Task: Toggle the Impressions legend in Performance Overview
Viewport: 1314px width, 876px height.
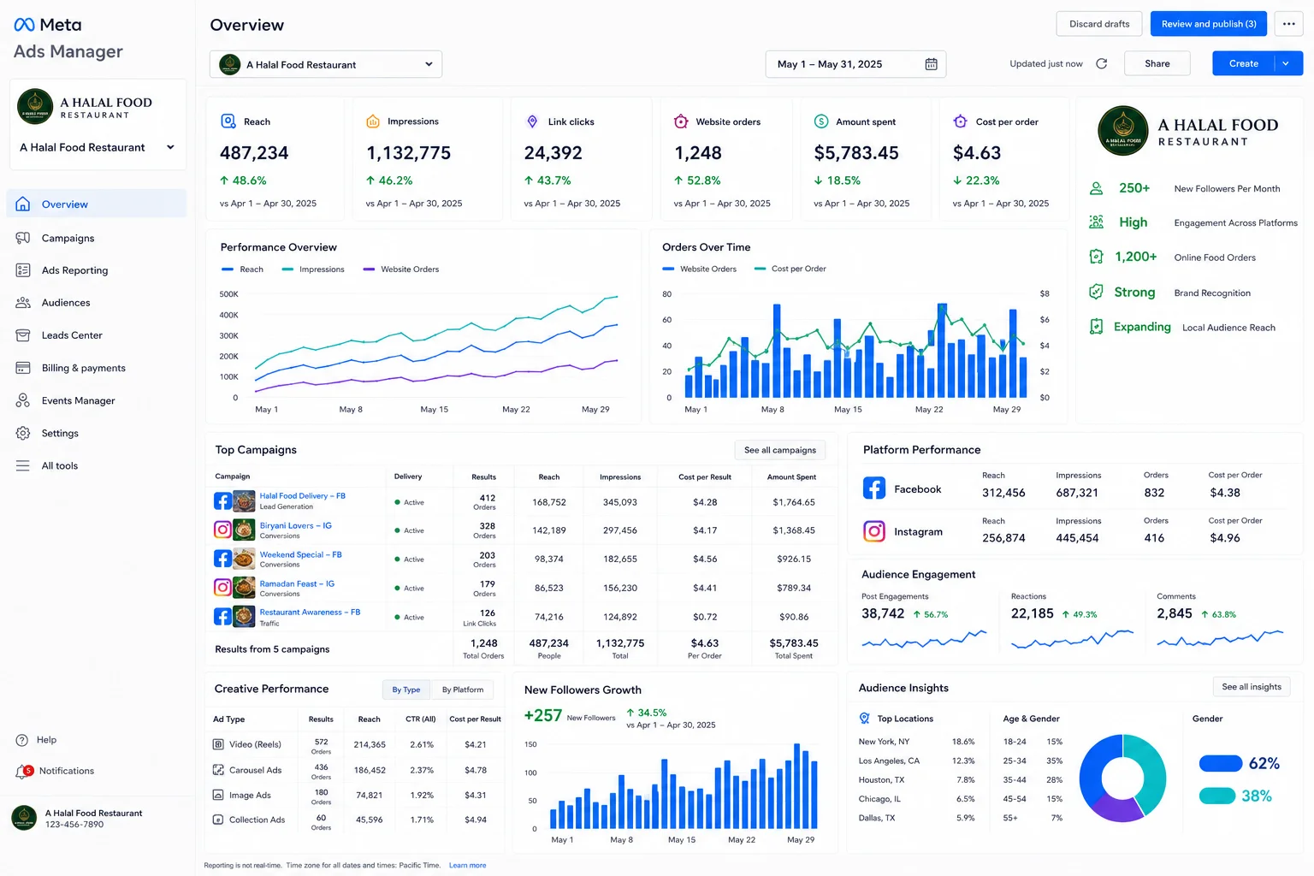Action: (x=314, y=269)
